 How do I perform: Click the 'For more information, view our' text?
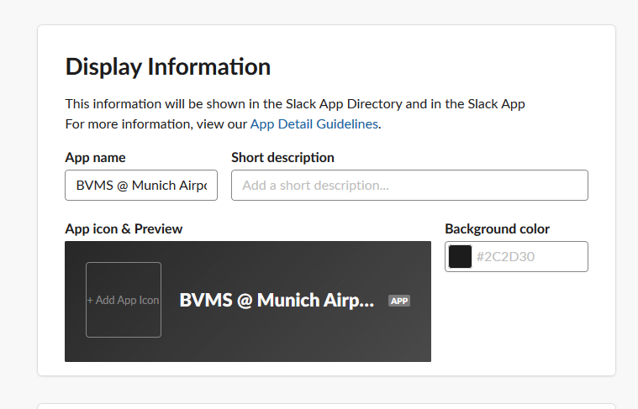[156, 124]
